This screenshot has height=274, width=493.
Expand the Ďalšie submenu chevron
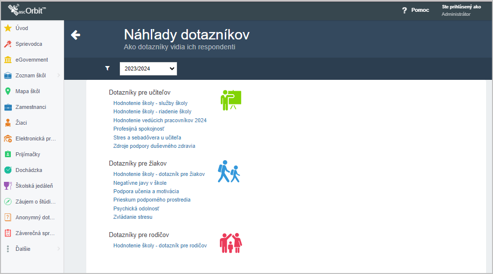coord(59,249)
